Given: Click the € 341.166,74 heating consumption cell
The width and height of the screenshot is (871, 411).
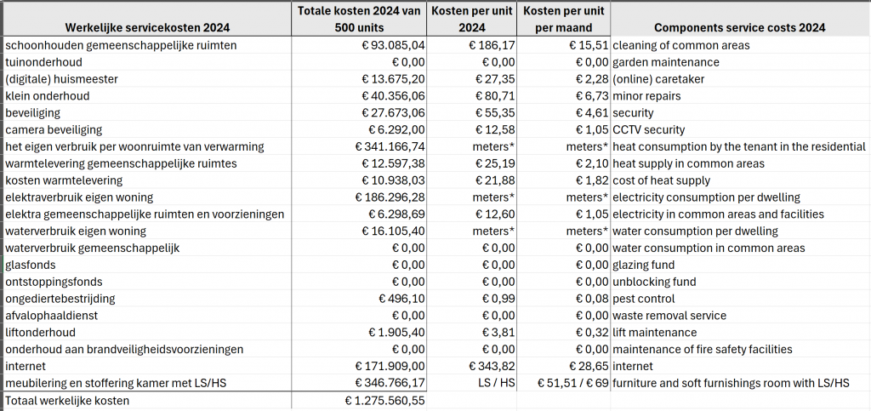Looking at the screenshot, I should pyautogui.click(x=359, y=146).
